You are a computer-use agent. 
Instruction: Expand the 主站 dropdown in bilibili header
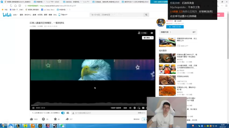[x=15, y=15]
